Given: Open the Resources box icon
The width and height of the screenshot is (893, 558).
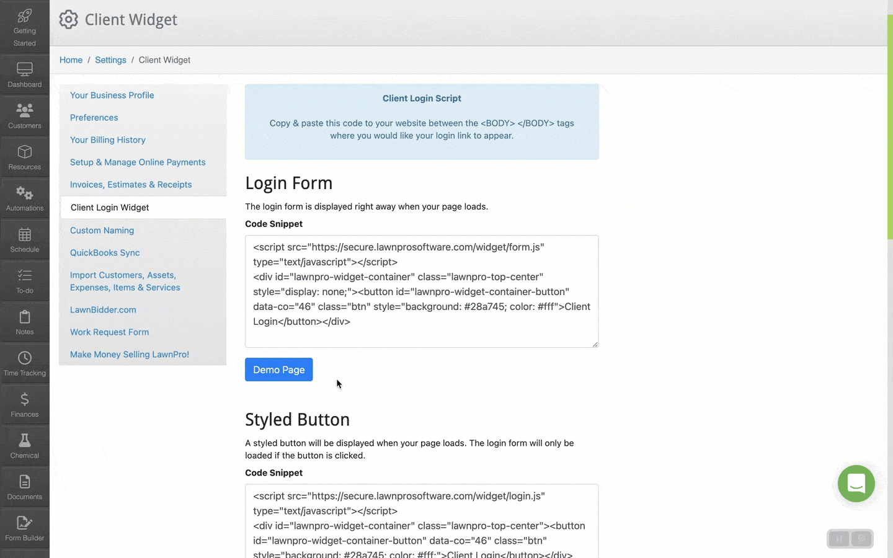Looking at the screenshot, I should pyautogui.click(x=25, y=152).
